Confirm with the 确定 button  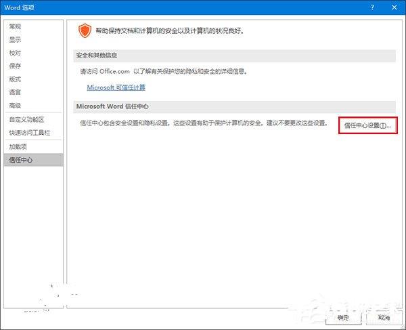pos(343,318)
